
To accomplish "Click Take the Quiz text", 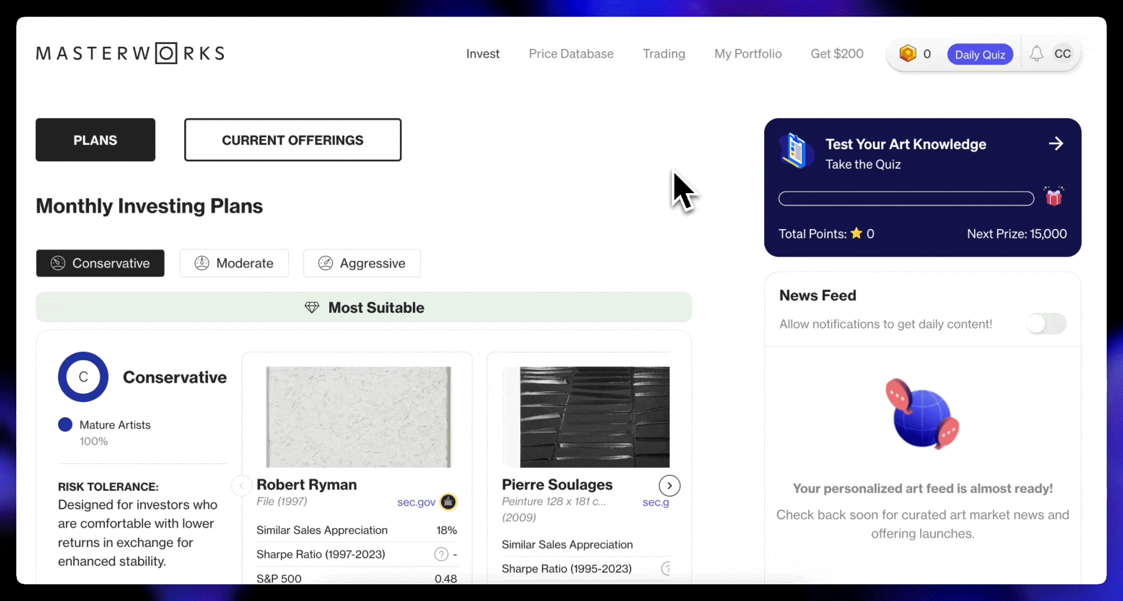I will pos(863,164).
